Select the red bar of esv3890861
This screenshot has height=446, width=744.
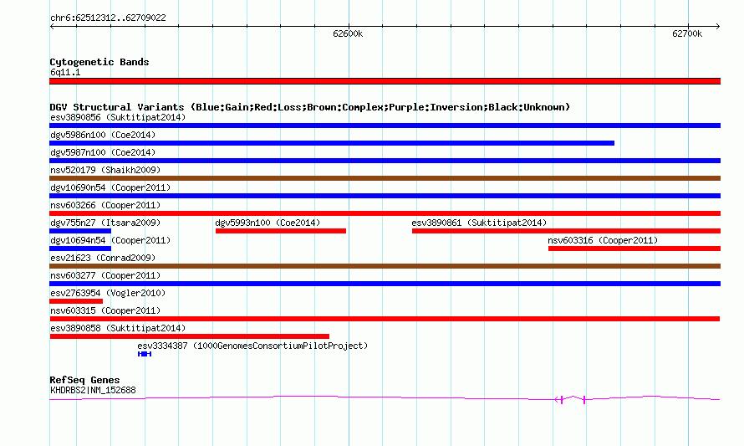click(566, 231)
